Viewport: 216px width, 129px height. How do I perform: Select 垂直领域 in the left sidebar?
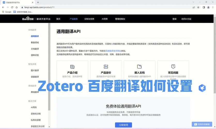[35, 42]
